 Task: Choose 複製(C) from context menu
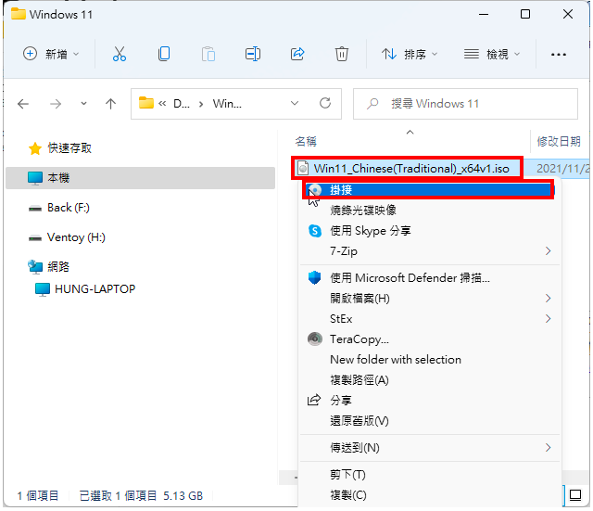click(430, 495)
